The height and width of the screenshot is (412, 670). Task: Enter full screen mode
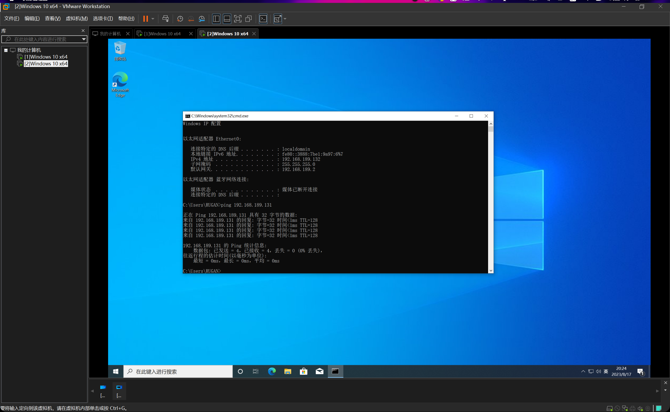coord(238,19)
